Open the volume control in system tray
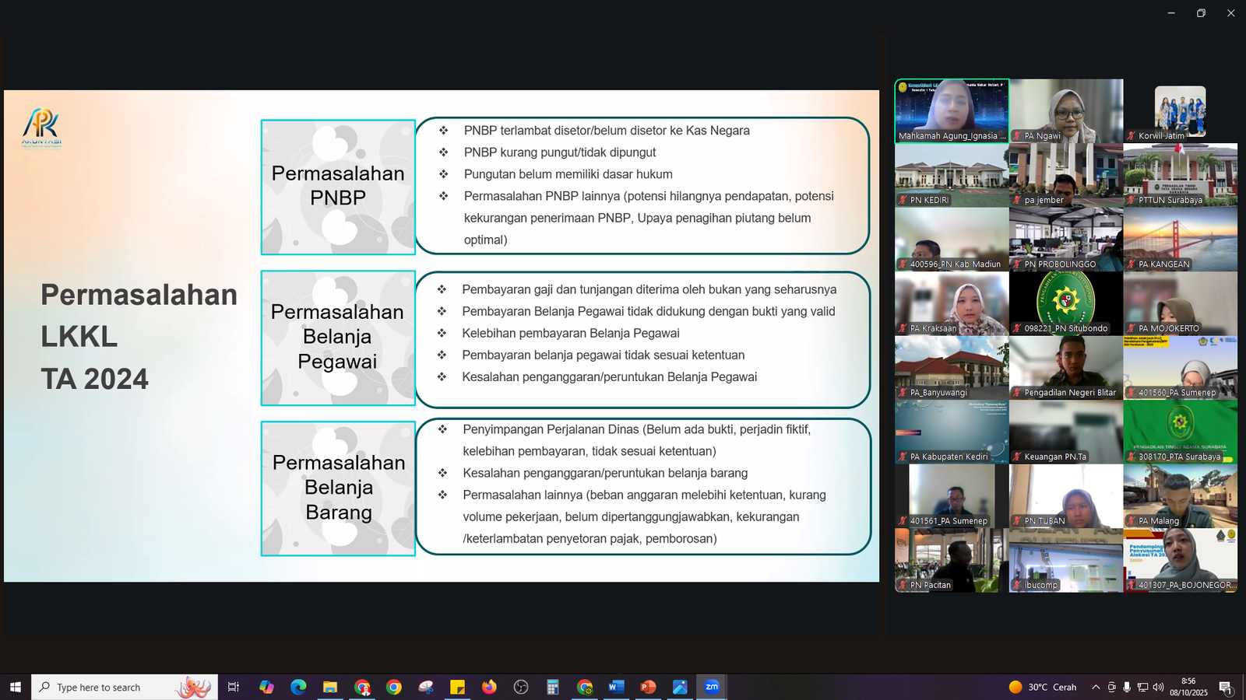Screen dimensions: 1246x700 (1158, 687)
